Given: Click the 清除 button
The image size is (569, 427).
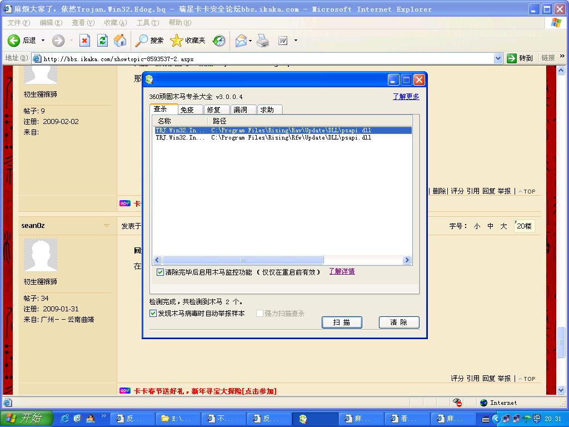Looking at the screenshot, I should click(x=399, y=322).
